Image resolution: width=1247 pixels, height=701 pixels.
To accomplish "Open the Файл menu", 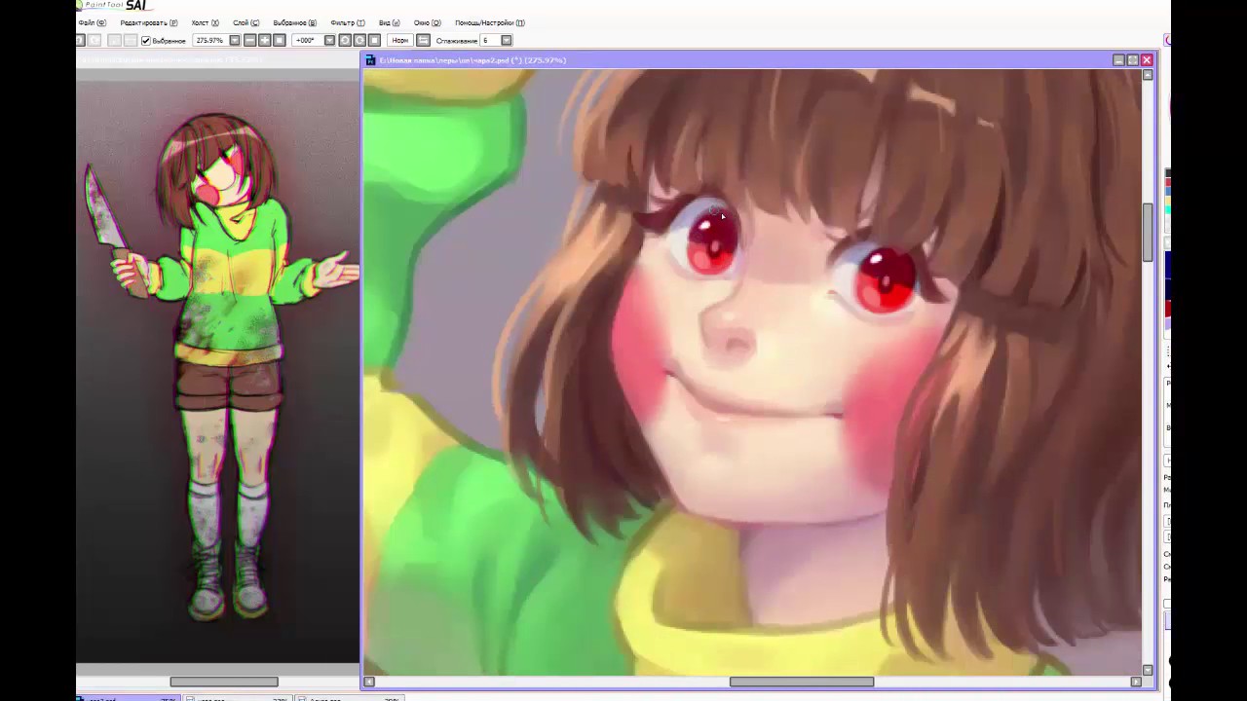I will pos(93,22).
